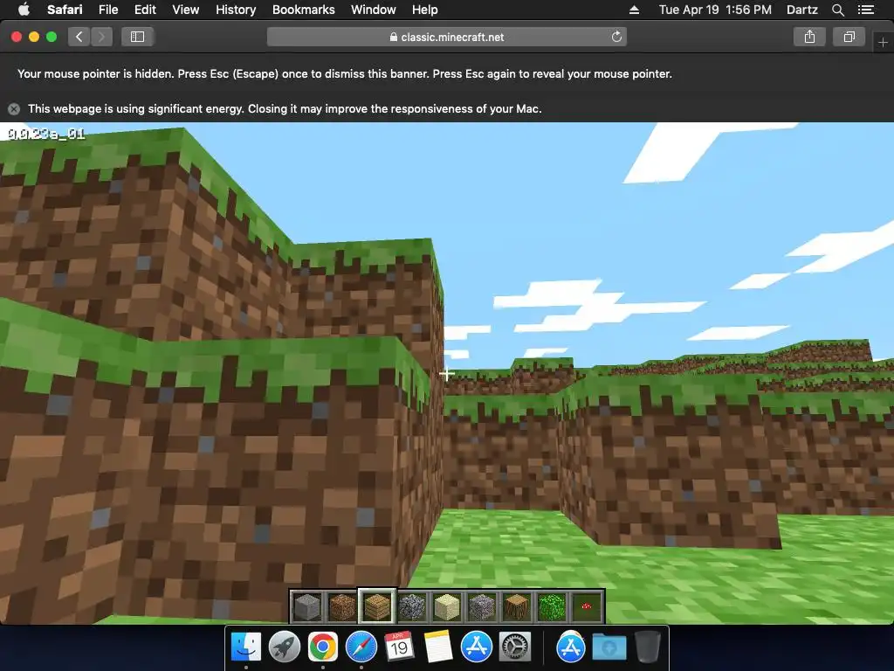Select the cobblestone block in hotbar
The image size is (894, 671).
pos(412,606)
